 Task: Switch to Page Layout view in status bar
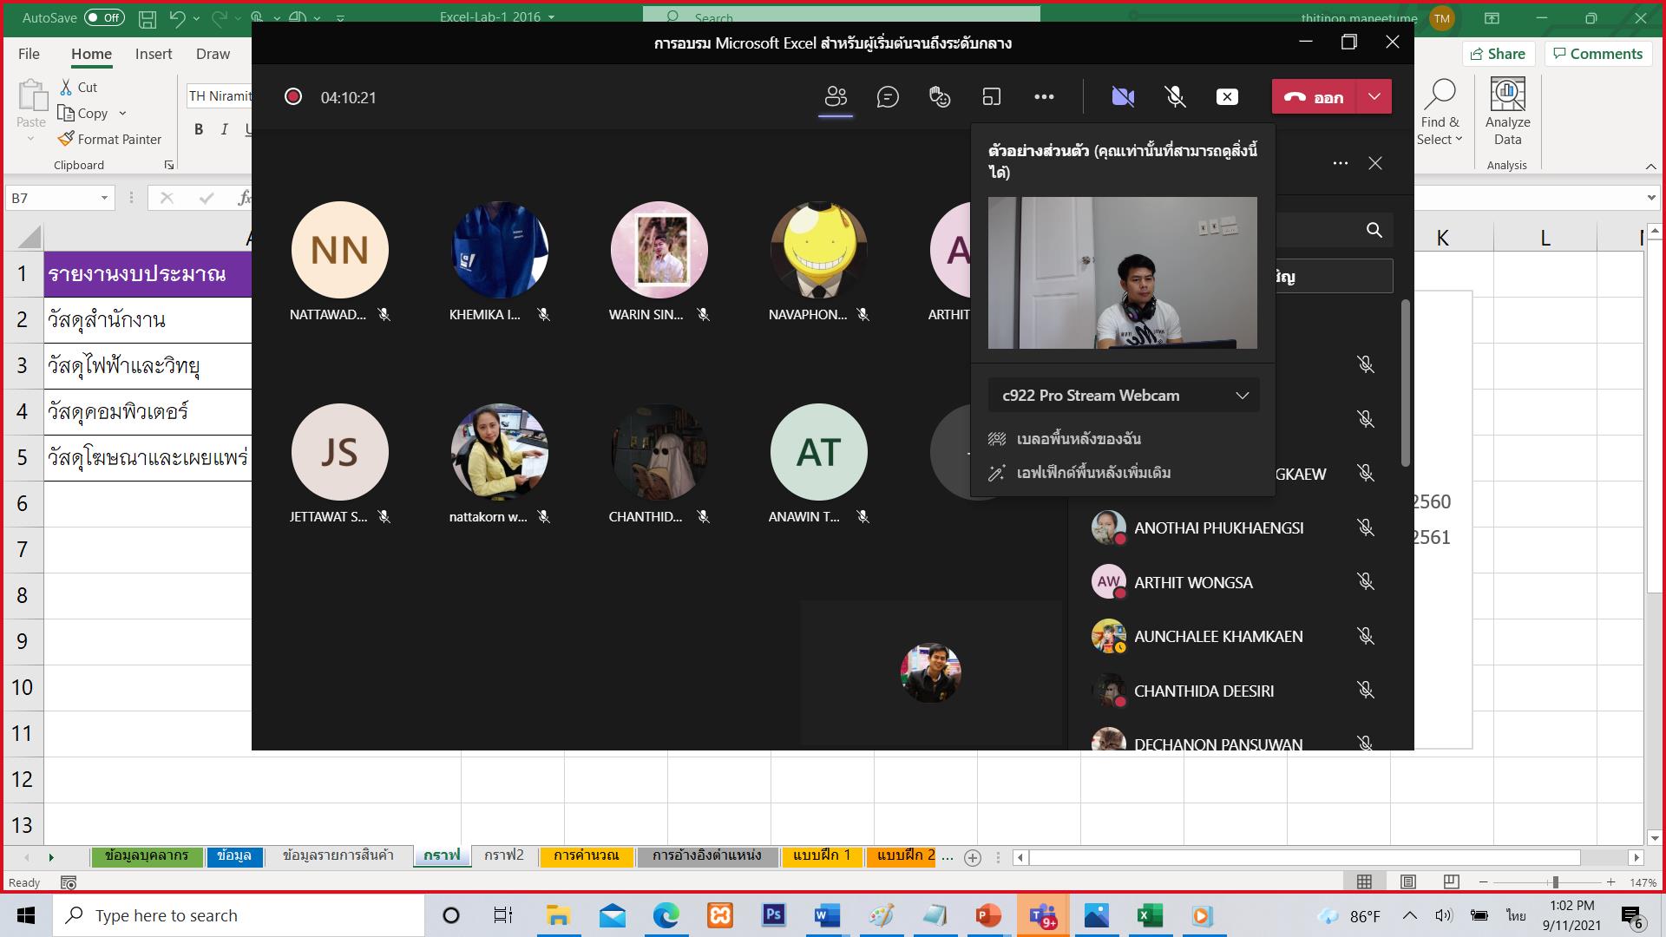point(1407,882)
